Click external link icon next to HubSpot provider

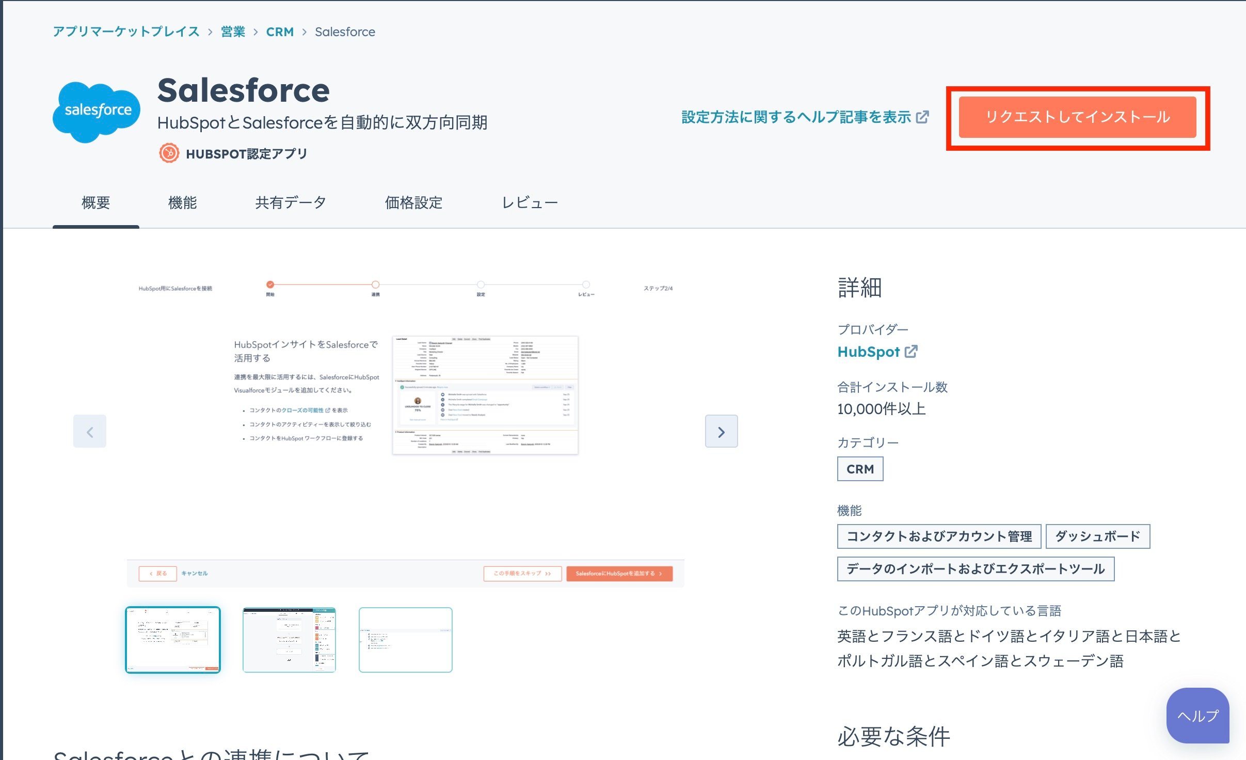tap(911, 351)
